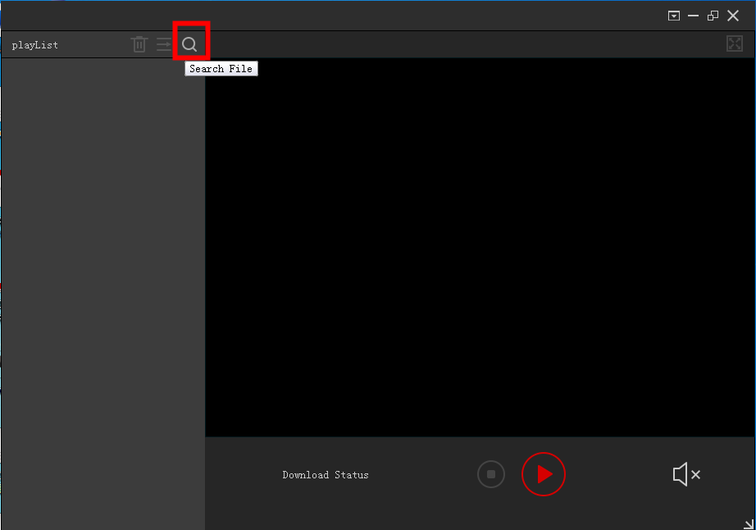This screenshot has height=530, width=756.
Task: Click the Search File tooltip
Action: coord(221,69)
